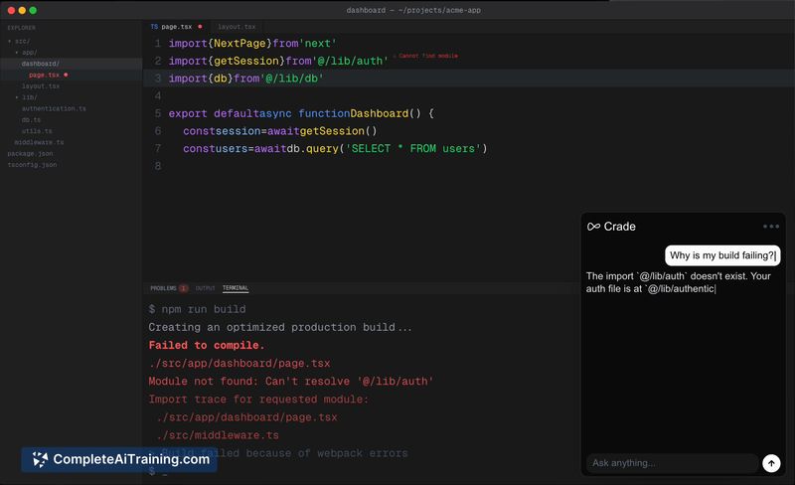Select the Terminal panel tab
795x485 pixels.
pyautogui.click(x=236, y=288)
